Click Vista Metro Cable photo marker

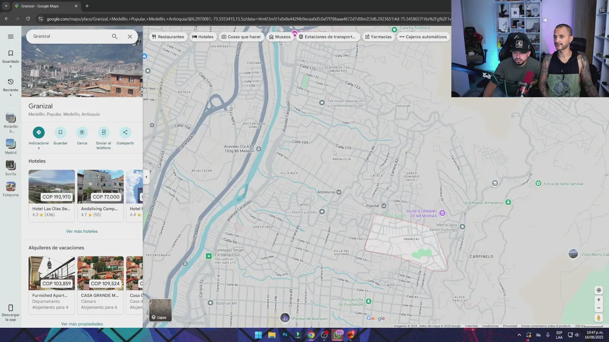tap(573, 254)
